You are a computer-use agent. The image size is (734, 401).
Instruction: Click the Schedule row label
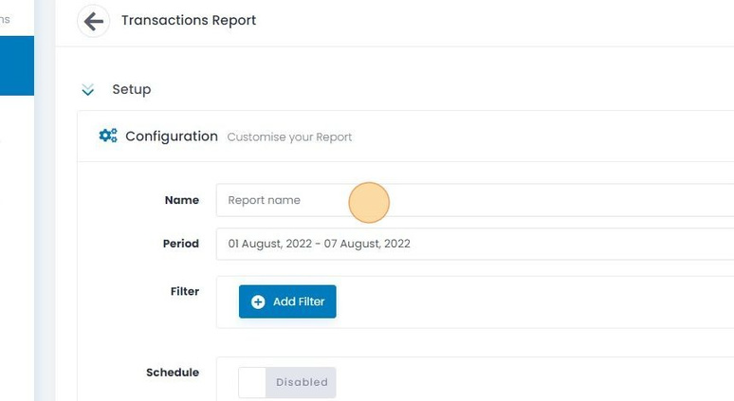click(173, 373)
